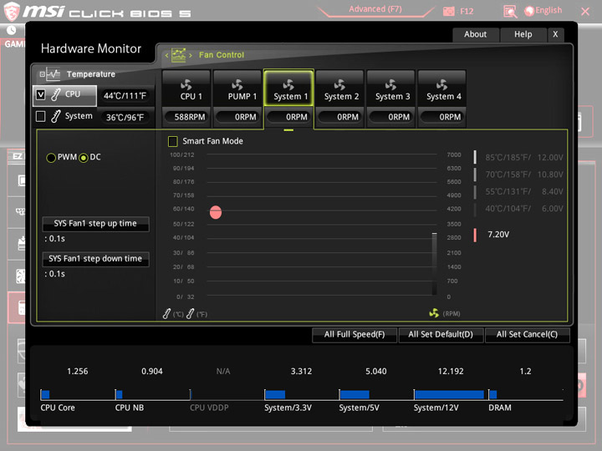The width and height of the screenshot is (602, 451).
Task: Select the PUMP 1 fan tab
Action: tap(237, 89)
